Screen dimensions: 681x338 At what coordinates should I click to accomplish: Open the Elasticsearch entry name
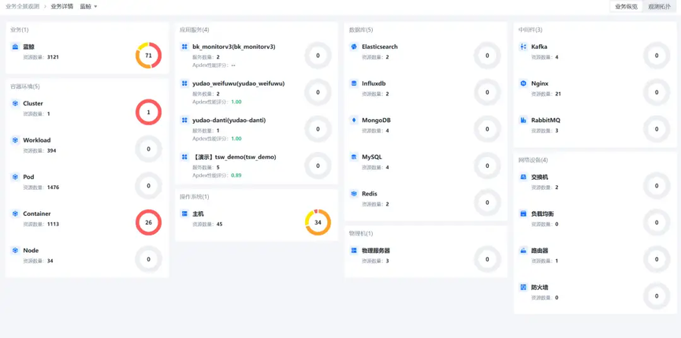click(380, 46)
